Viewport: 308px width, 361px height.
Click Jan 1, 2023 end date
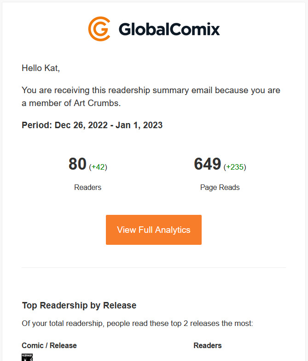[x=139, y=125]
